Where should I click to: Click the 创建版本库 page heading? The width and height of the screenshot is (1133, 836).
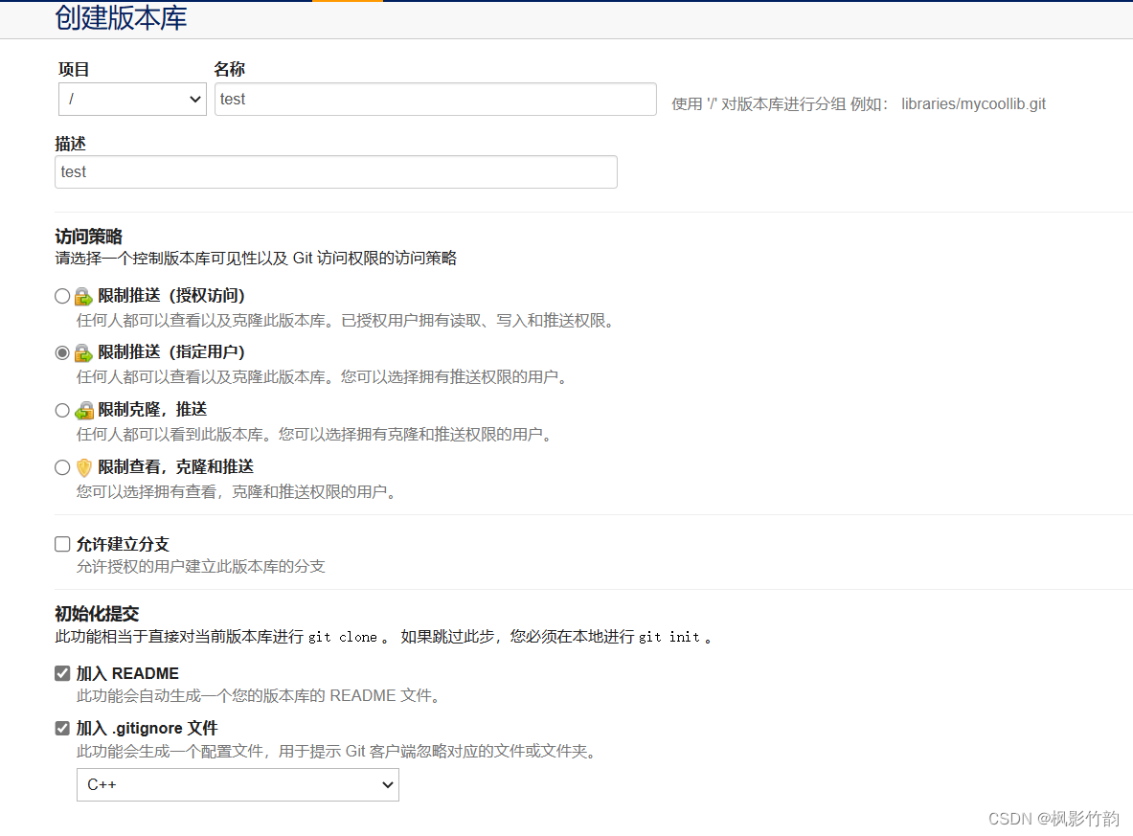click(x=121, y=18)
